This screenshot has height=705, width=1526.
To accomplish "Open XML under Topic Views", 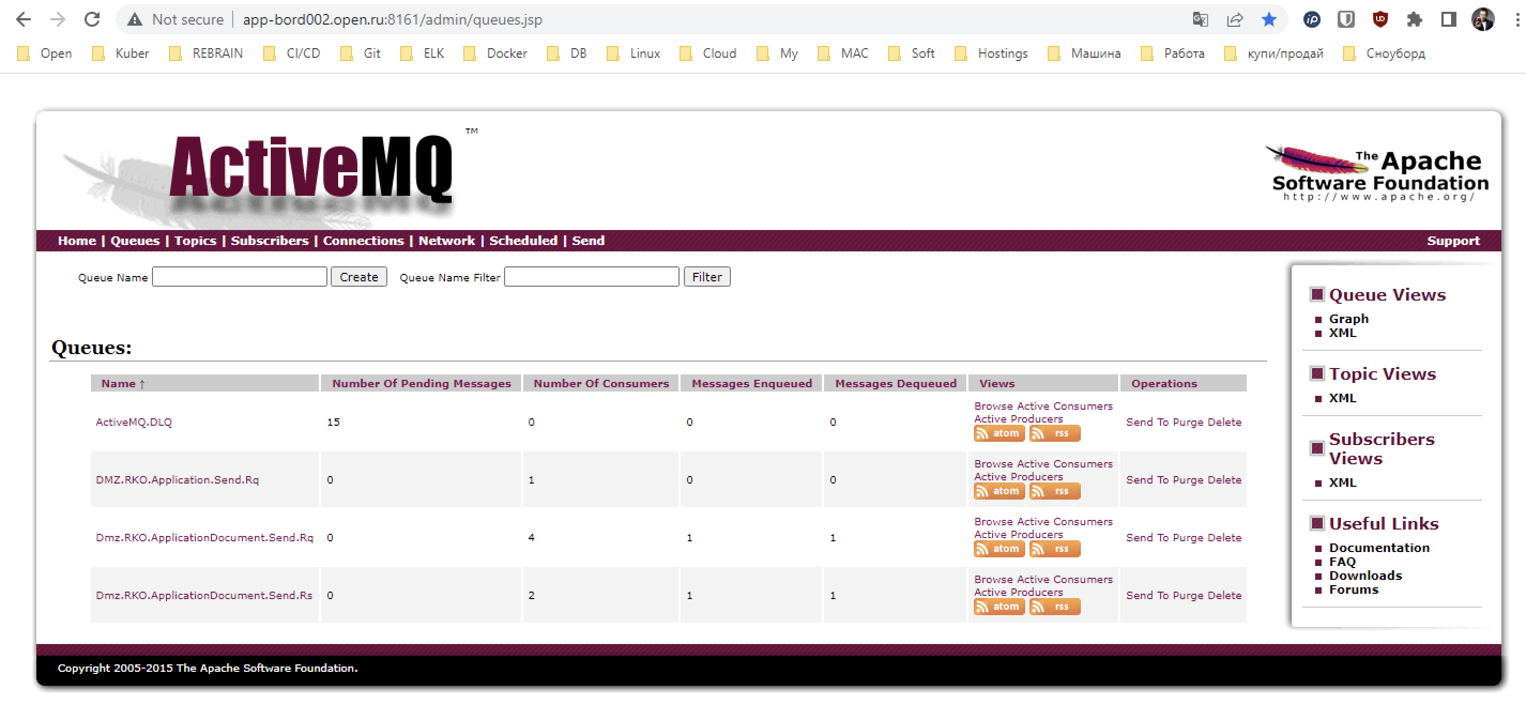I will click(x=1342, y=398).
